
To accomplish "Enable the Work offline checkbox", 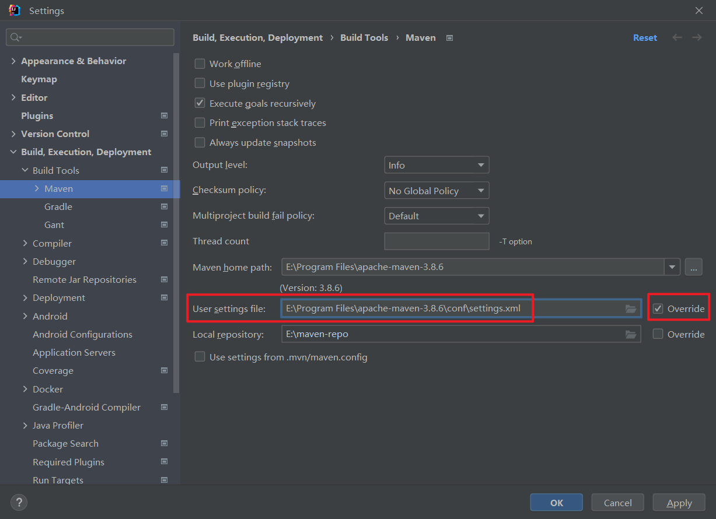I will click(x=200, y=64).
